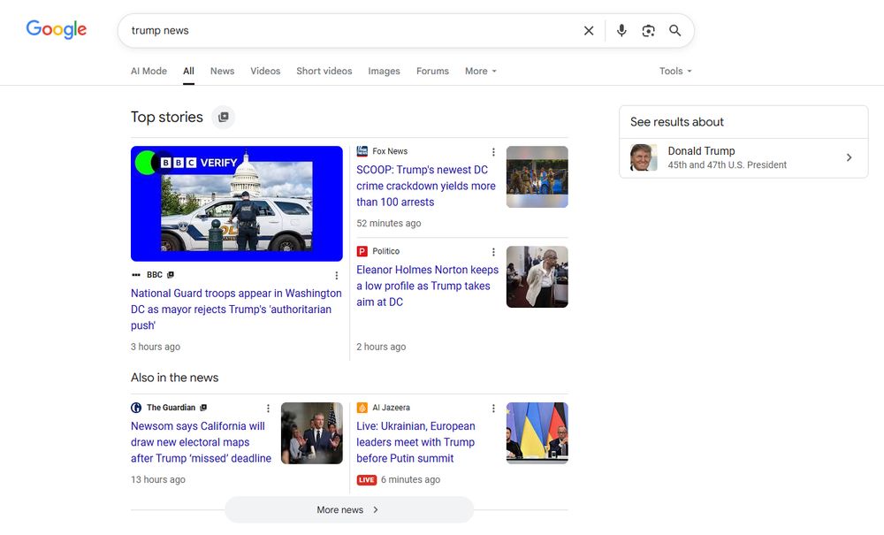884x535 pixels.
Task: Switch to the Videos tab
Action: [265, 71]
